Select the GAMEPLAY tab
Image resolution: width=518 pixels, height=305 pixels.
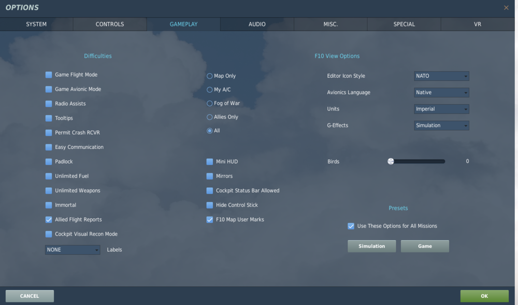tap(183, 24)
